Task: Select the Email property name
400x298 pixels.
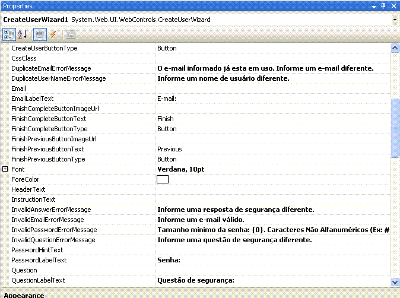Action: tap(18, 88)
